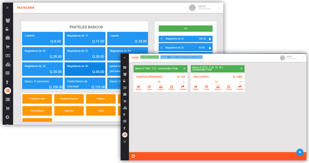Add Cubilete Q.6.00 to the order
The image size is (309, 163).
pos(42,39)
